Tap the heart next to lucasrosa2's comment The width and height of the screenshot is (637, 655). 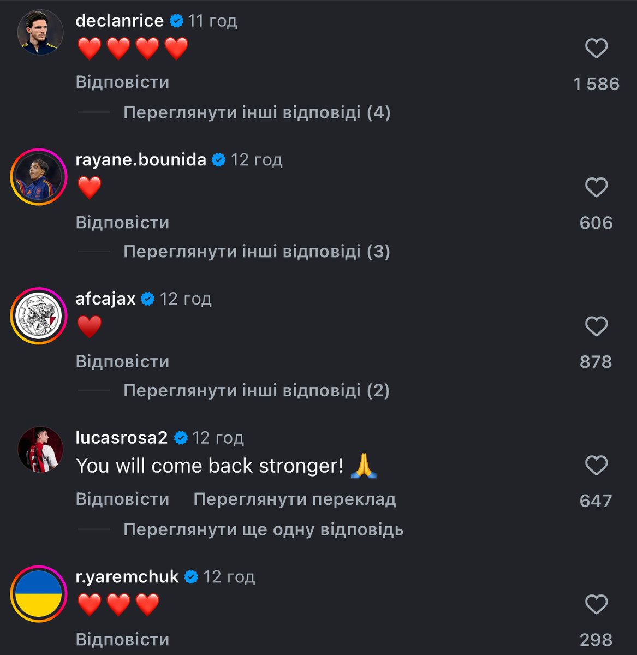596,466
